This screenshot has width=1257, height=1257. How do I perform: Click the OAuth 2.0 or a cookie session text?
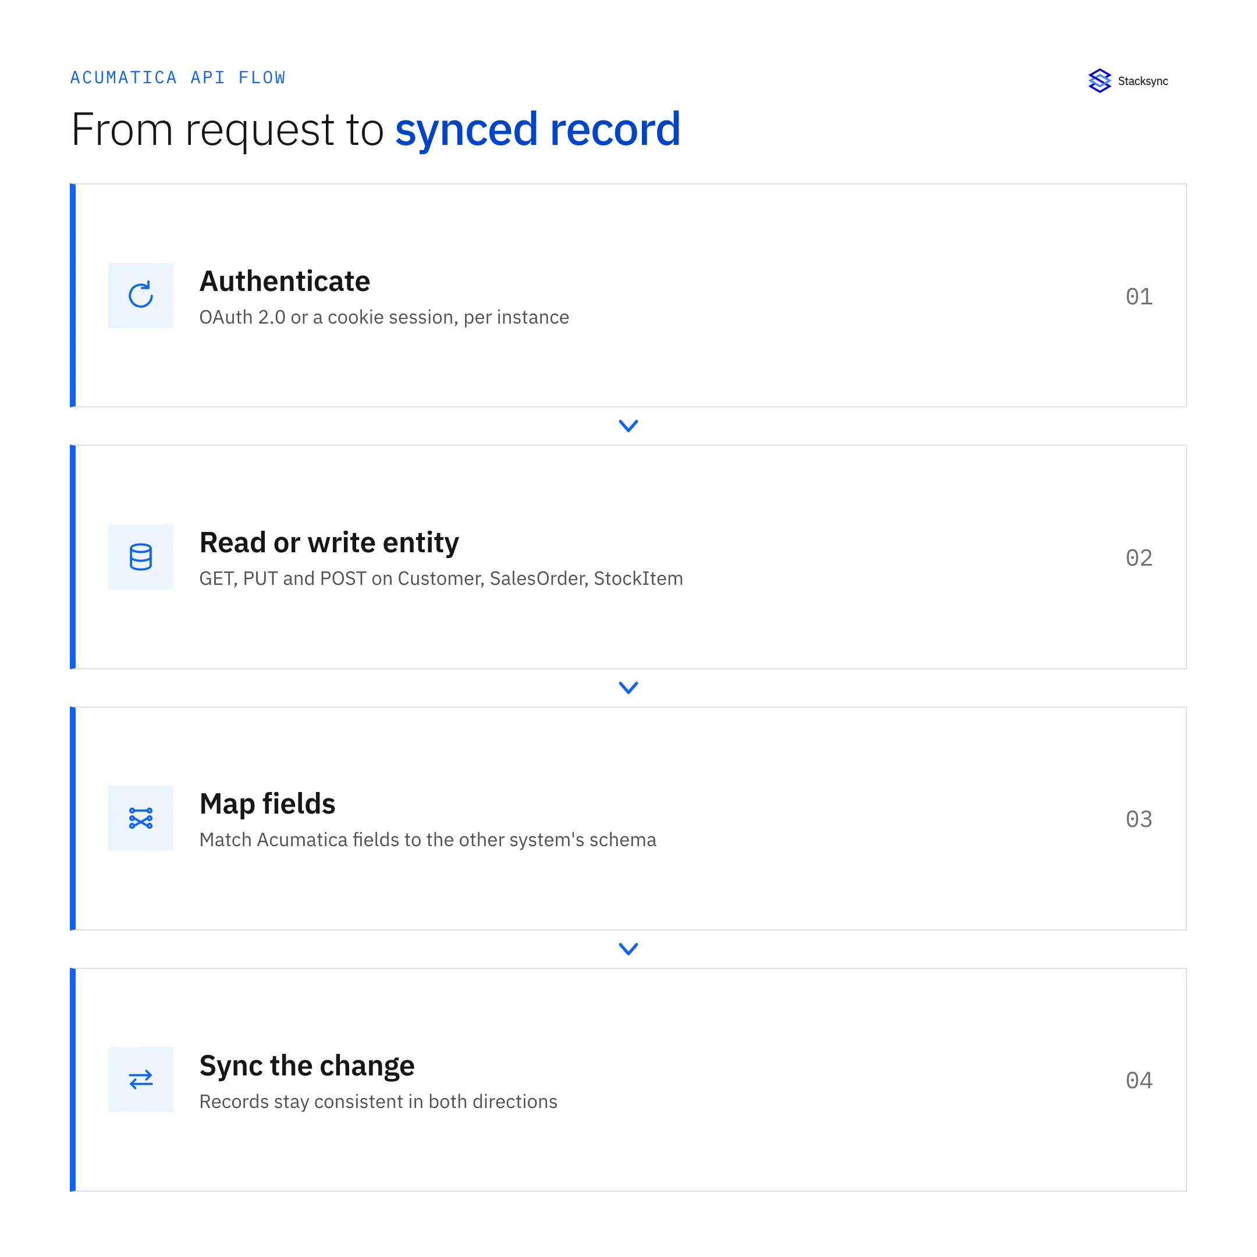pos(385,318)
